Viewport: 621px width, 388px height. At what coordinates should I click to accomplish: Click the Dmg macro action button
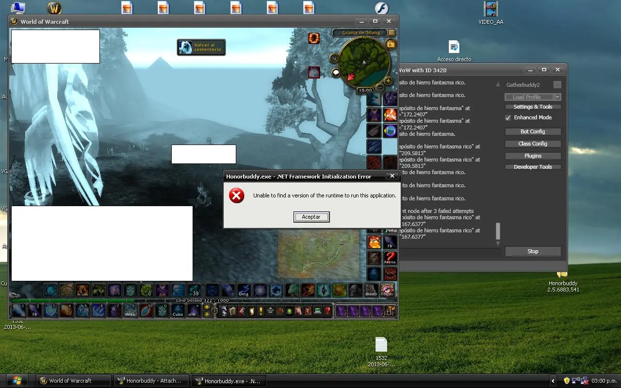point(244,290)
